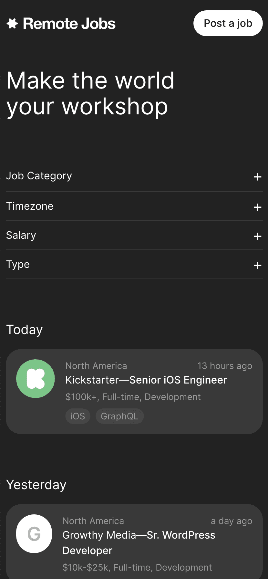The image size is (268, 579).
Task: Select the GraphQL tag chip
Action: point(119,416)
